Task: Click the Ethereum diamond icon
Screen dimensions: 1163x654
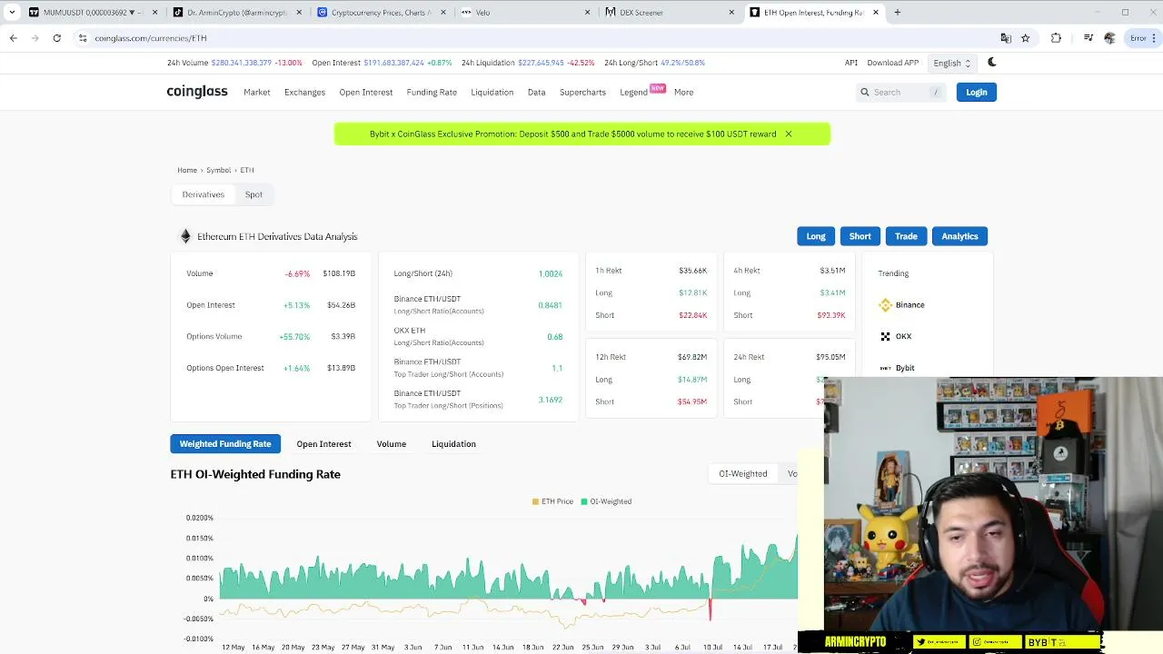Action: [185, 236]
